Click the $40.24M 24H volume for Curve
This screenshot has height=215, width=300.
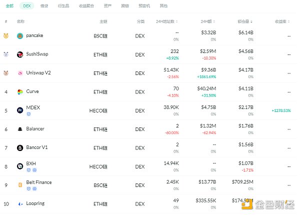(x=206, y=88)
